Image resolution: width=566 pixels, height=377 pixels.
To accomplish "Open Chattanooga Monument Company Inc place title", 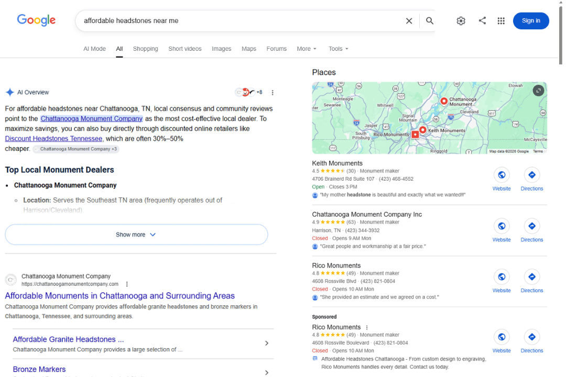I will tap(367, 215).
